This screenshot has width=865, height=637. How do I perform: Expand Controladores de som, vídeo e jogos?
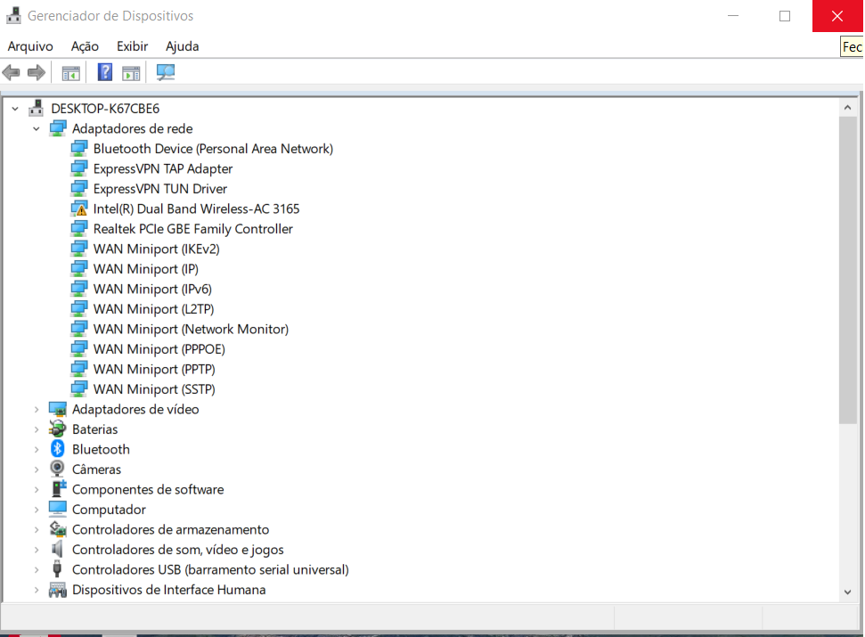[x=37, y=550]
